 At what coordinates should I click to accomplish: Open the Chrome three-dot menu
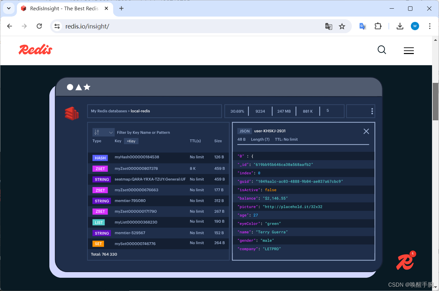[x=430, y=26]
